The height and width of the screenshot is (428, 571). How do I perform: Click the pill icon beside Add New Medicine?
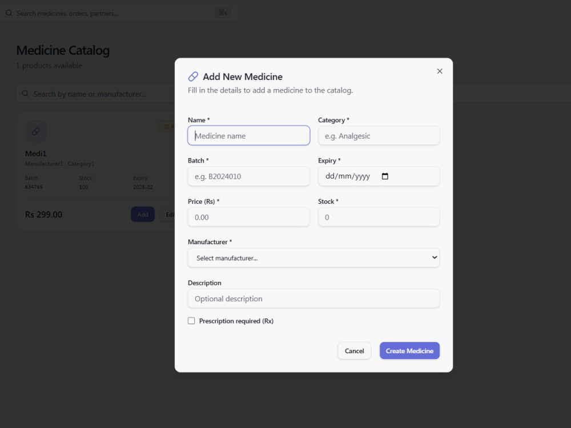click(x=193, y=76)
